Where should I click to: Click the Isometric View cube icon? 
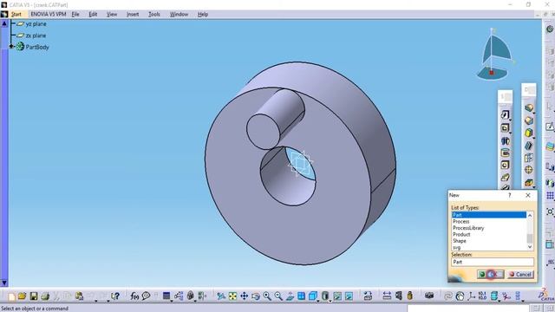pos(312,296)
